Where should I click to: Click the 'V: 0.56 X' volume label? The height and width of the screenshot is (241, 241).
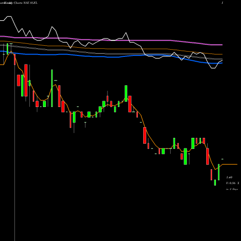coord(233,183)
